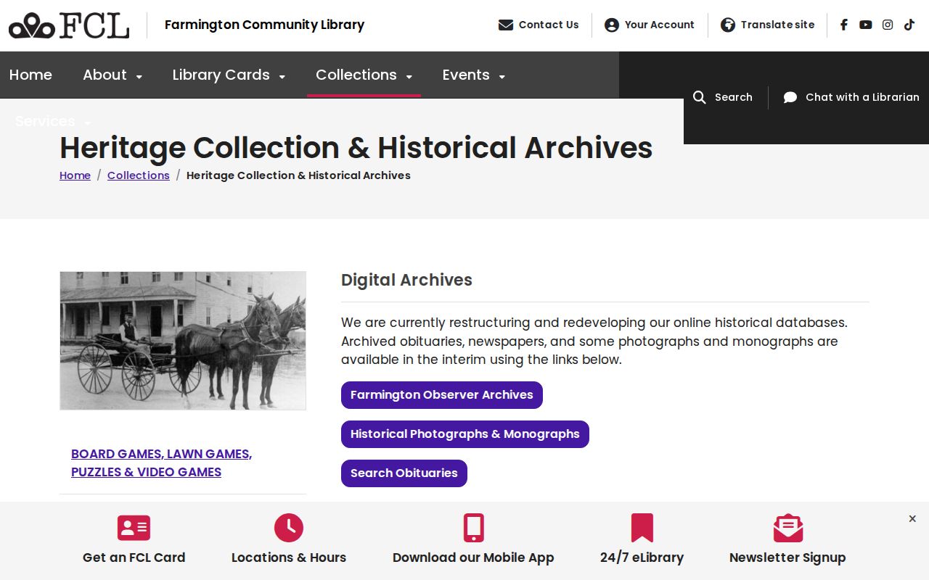
Task: Open Historical Photographs & Monographs
Action: click(x=465, y=434)
